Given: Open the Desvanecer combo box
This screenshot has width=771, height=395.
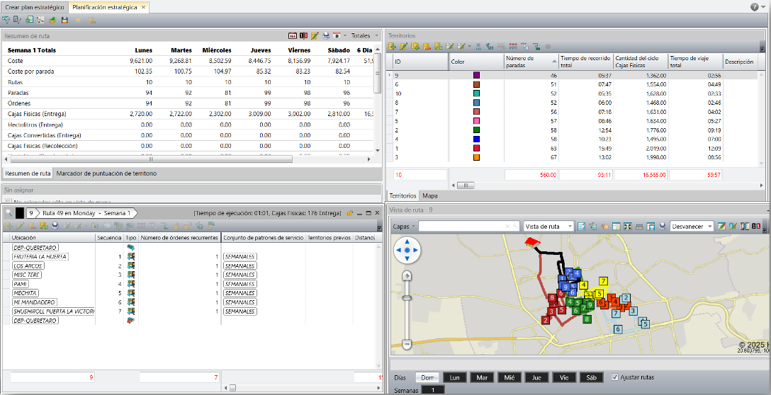Looking at the screenshot, I should [x=692, y=227].
